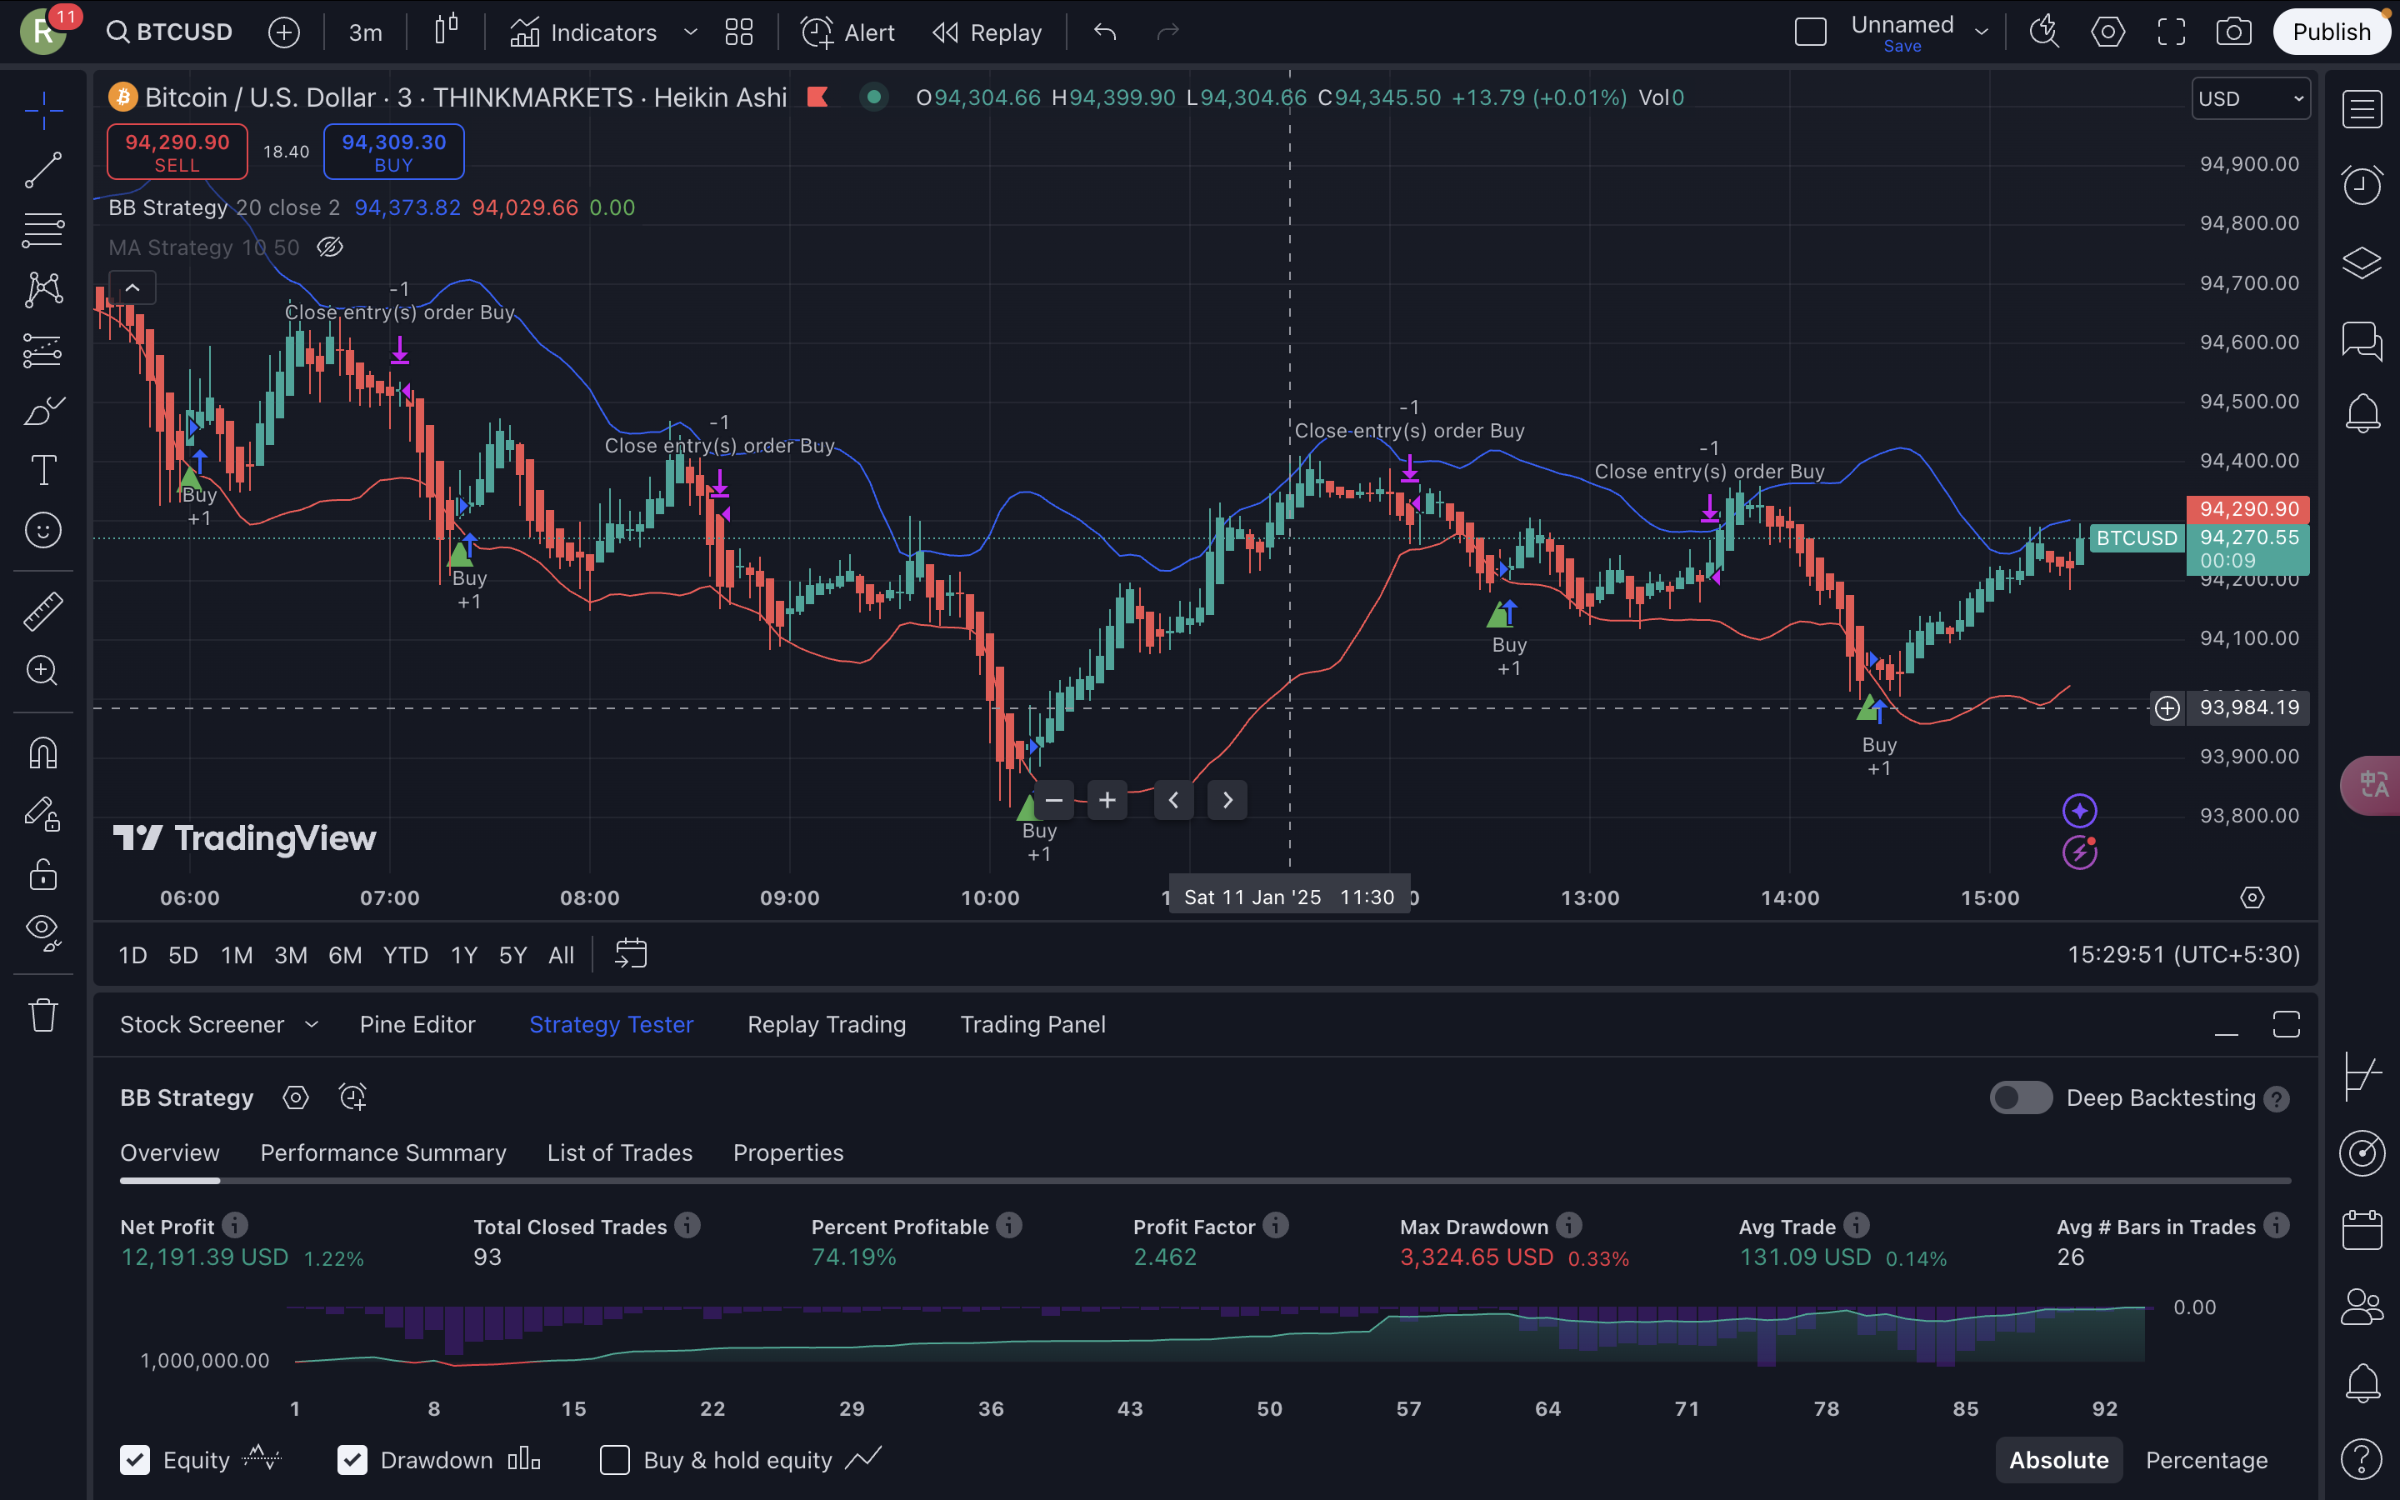Open the quick search lightning icon
Viewport: 2400px width, 1500px height.
click(x=2045, y=32)
